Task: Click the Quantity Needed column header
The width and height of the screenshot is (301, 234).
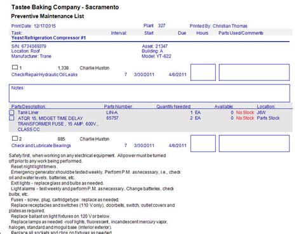Action: point(173,107)
